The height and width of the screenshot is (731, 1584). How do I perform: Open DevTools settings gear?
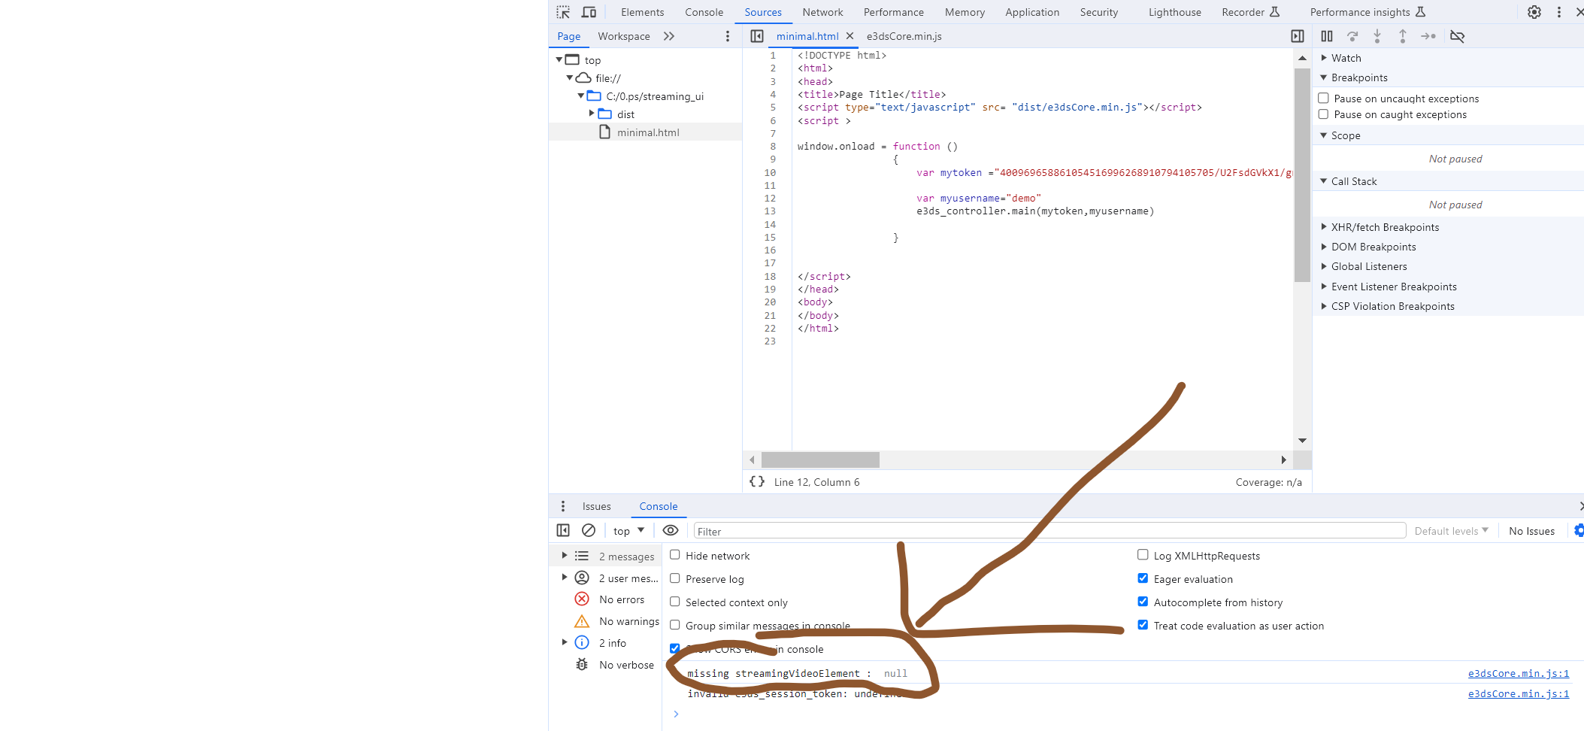pyautogui.click(x=1534, y=12)
